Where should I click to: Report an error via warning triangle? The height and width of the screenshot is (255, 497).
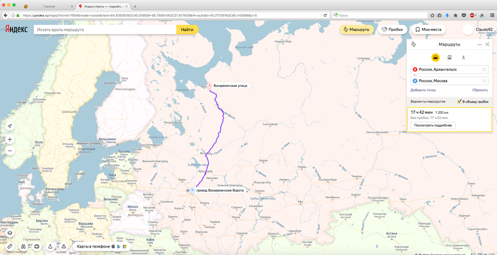point(64,246)
